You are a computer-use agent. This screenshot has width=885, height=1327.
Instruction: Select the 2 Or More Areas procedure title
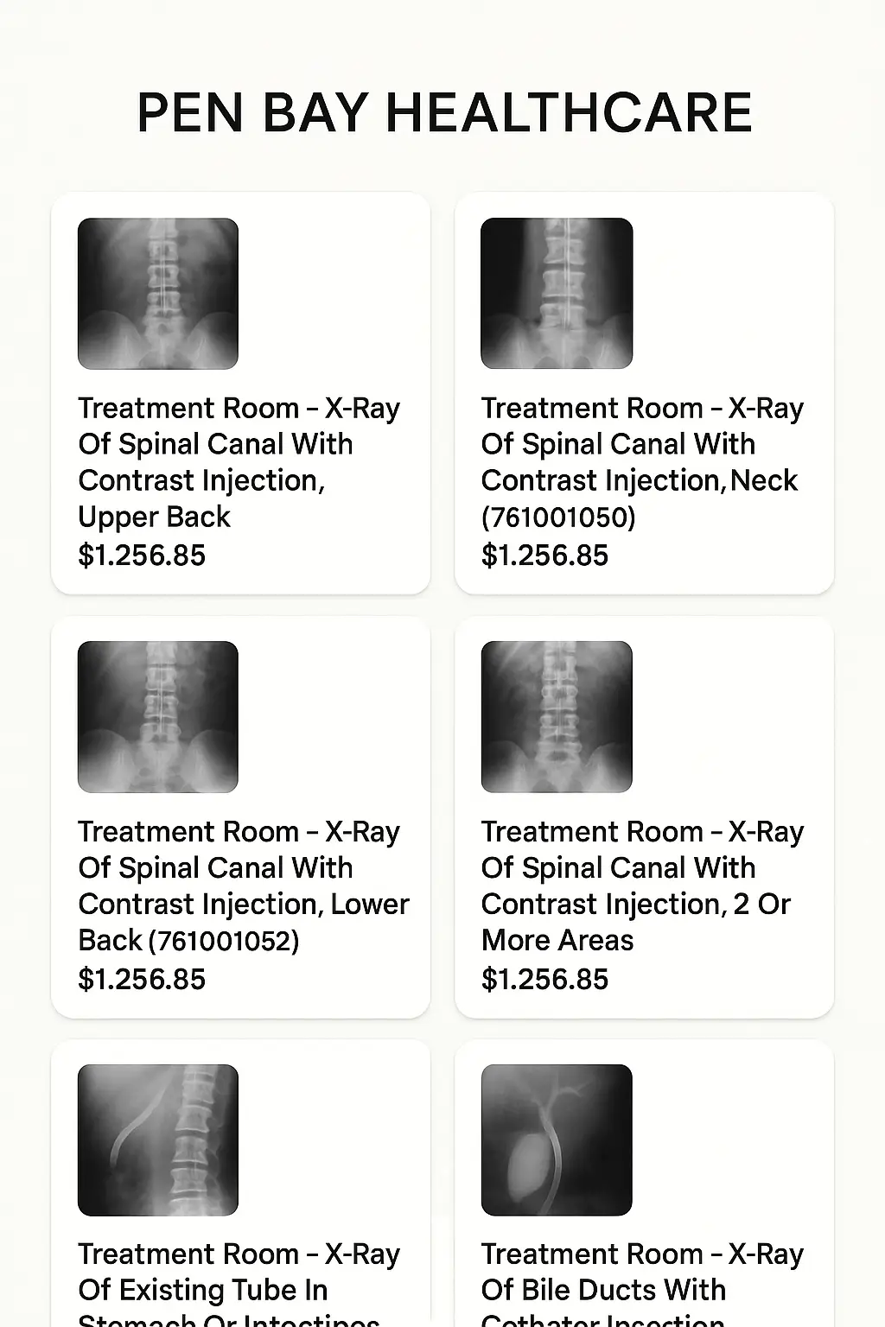642,886
